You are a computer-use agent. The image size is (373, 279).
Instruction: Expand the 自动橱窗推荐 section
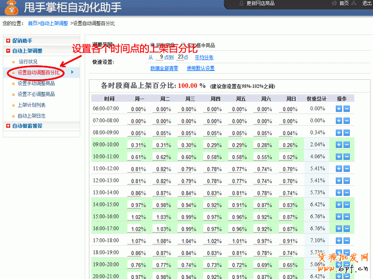(x=8, y=126)
